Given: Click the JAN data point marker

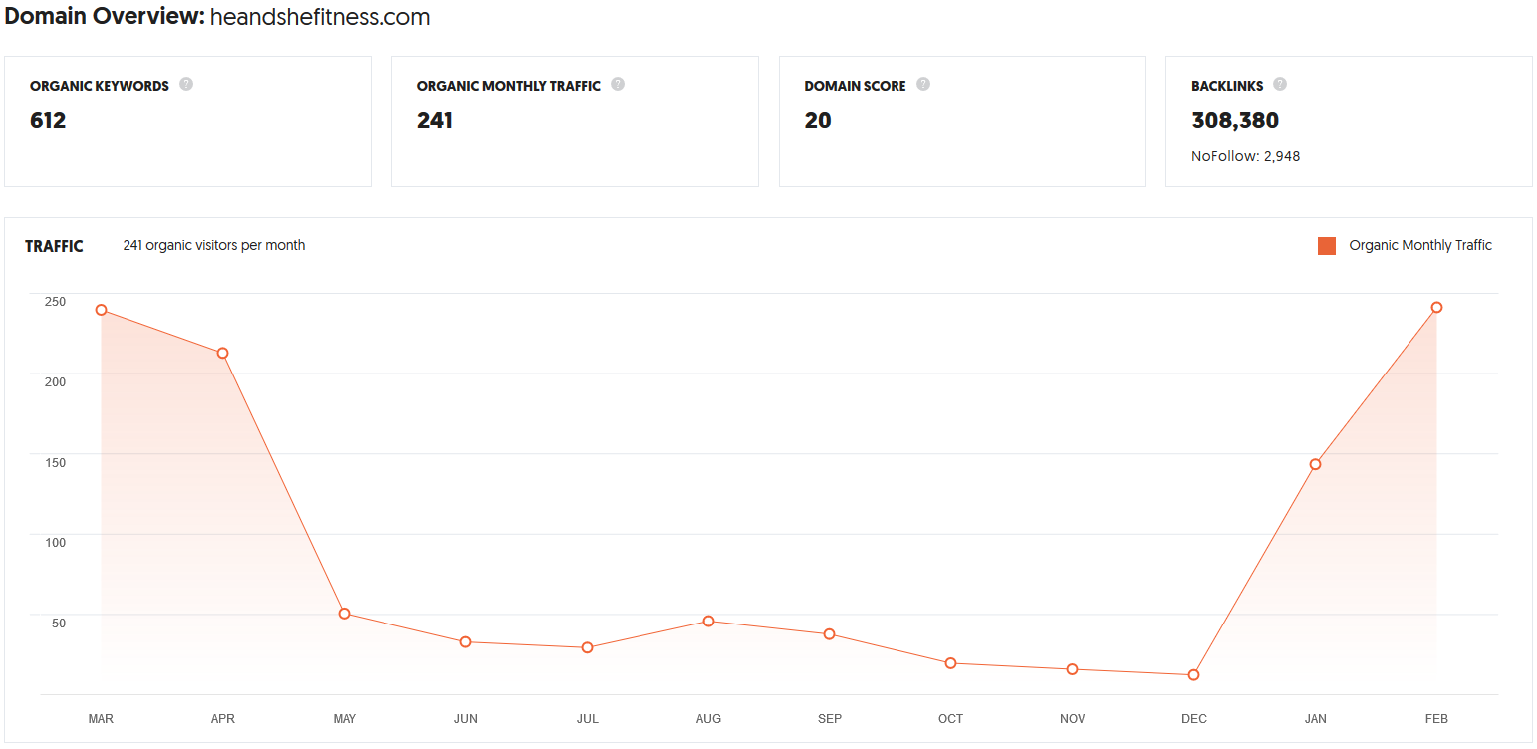Looking at the screenshot, I should pyautogui.click(x=1315, y=464).
